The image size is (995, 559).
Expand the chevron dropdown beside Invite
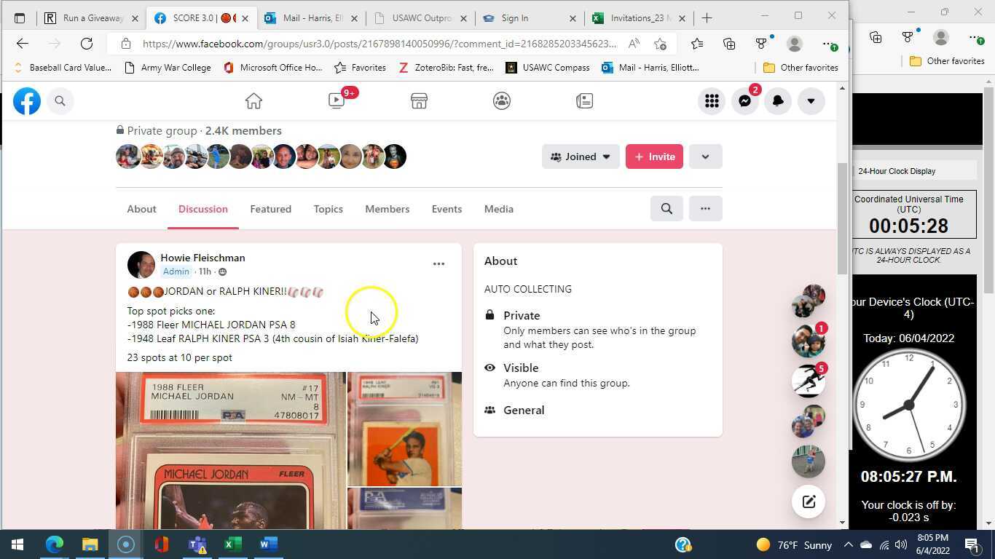[x=704, y=156]
